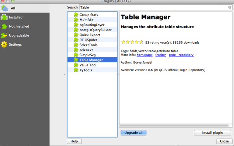
Task: Click the Table Manager title heading
Action: pyautogui.click(x=145, y=17)
